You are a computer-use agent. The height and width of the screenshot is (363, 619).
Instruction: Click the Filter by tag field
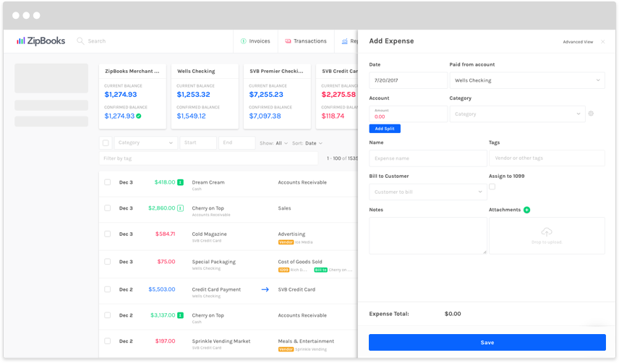pyautogui.click(x=208, y=158)
